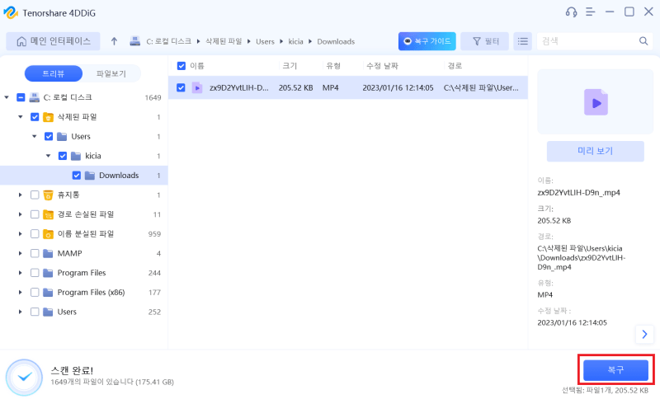Click the 복구 recover button
This screenshot has height=404, width=660.
coord(615,370)
